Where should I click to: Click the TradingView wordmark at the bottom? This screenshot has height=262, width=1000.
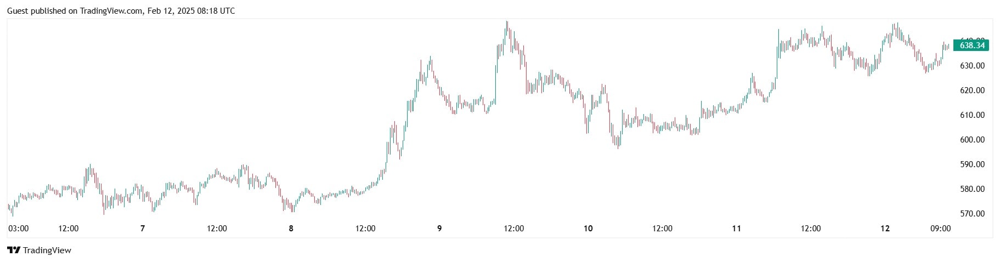point(47,250)
